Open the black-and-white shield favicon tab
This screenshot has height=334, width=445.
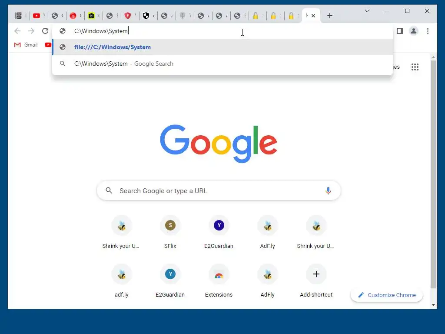146,16
